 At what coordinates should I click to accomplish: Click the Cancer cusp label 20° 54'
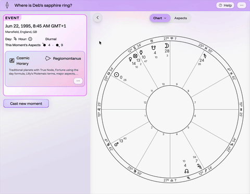pyautogui.click(x=109, y=74)
